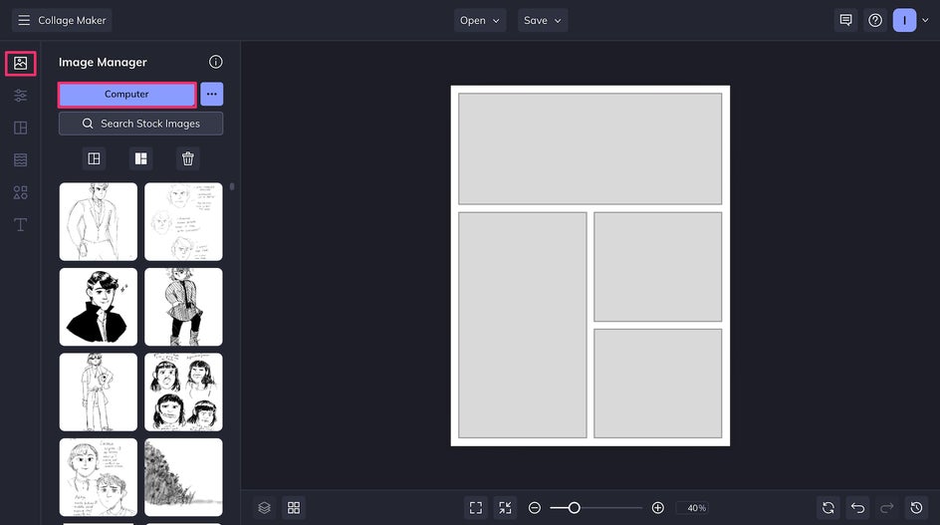This screenshot has width=940, height=525.
Task: Select the top wide collage cell
Action: pyautogui.click(x=589, y=148)
